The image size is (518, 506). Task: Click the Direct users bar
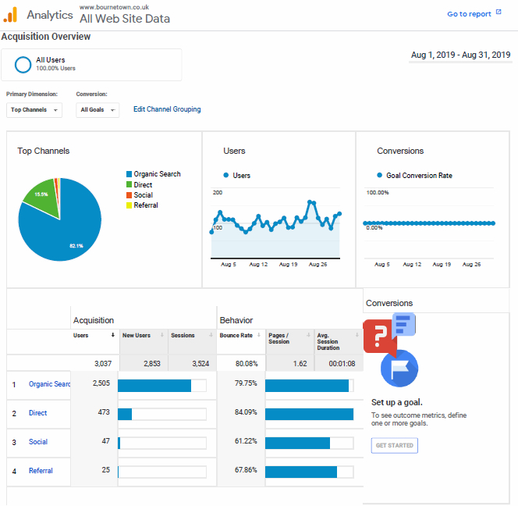click(x=125, y=415)
